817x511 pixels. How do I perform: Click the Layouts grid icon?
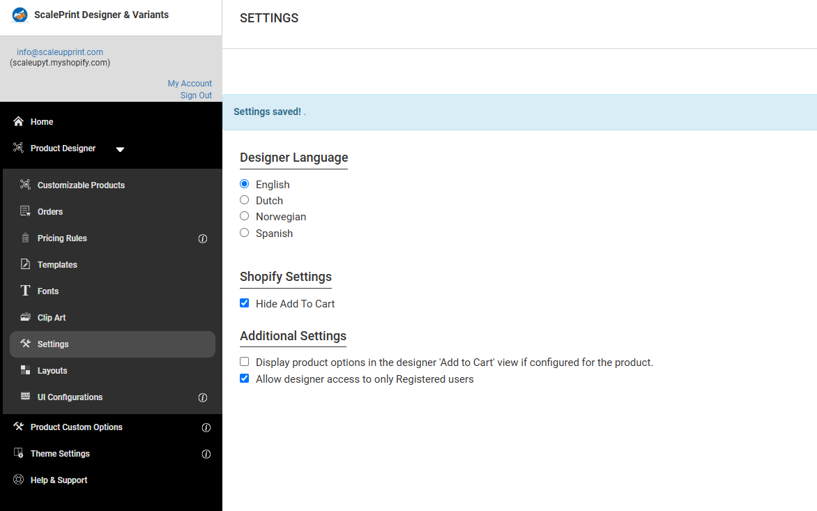pos(25,370)
